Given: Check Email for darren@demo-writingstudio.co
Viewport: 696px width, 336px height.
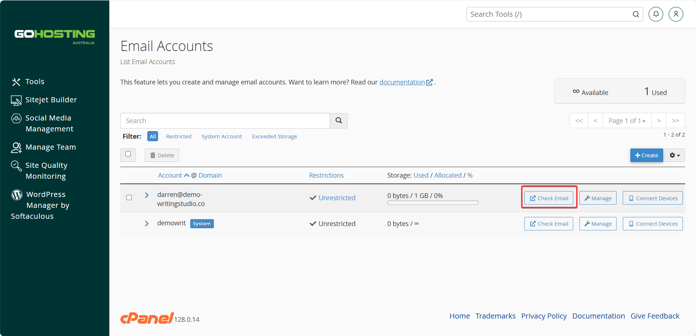Looking at the screenshot, I should pyautogui.click(x=549, y=198).
